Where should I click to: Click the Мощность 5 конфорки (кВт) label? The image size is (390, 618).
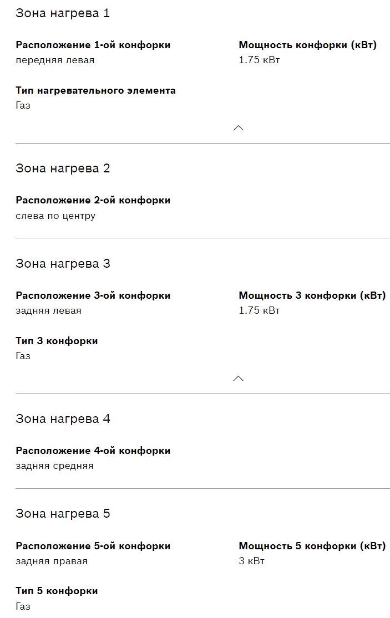(x=312, y=546)
